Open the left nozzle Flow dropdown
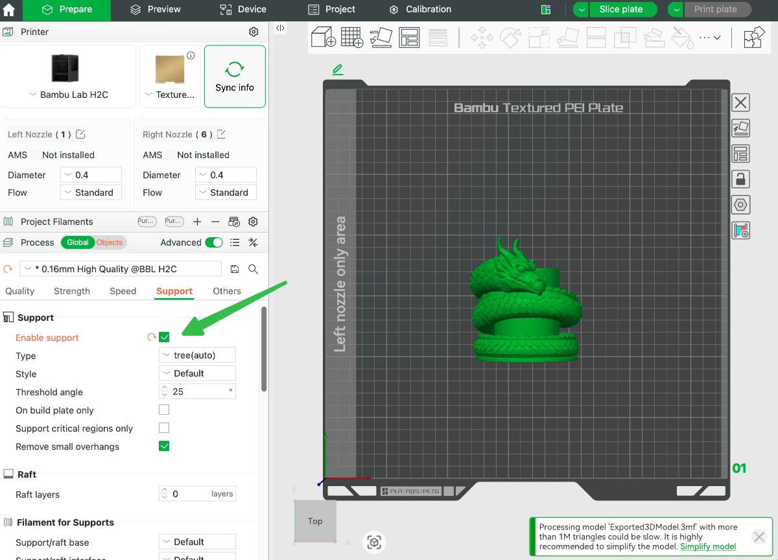This screenshot has width=778, height=560. point(91,192)
